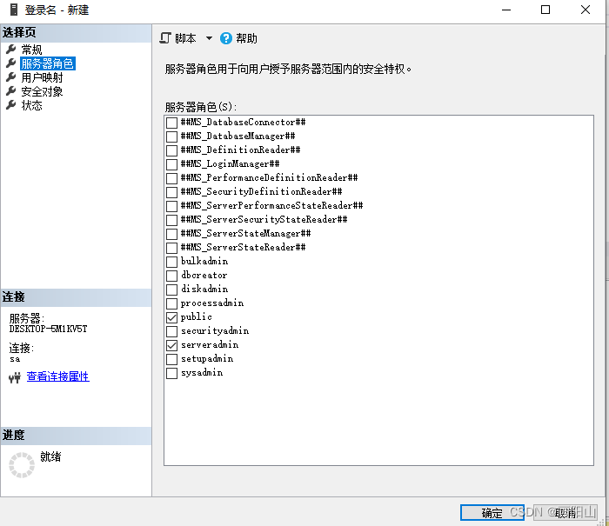The height and width of the screenshot is (526, 609).
Task: Go to the 安全对象 page
Action: point(42,91)
